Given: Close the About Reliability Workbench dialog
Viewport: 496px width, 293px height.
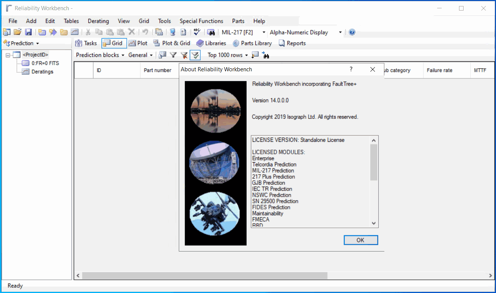Looking at the screenshot, I should coord(373,69).
